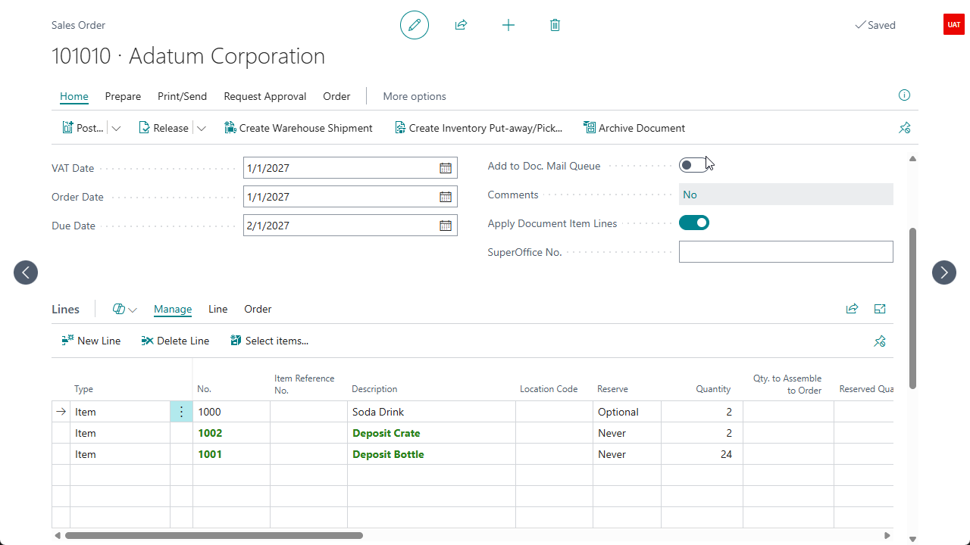Click the SuperOffice No. input field
Screen dimensions: 970x545
tap(786, 252)
